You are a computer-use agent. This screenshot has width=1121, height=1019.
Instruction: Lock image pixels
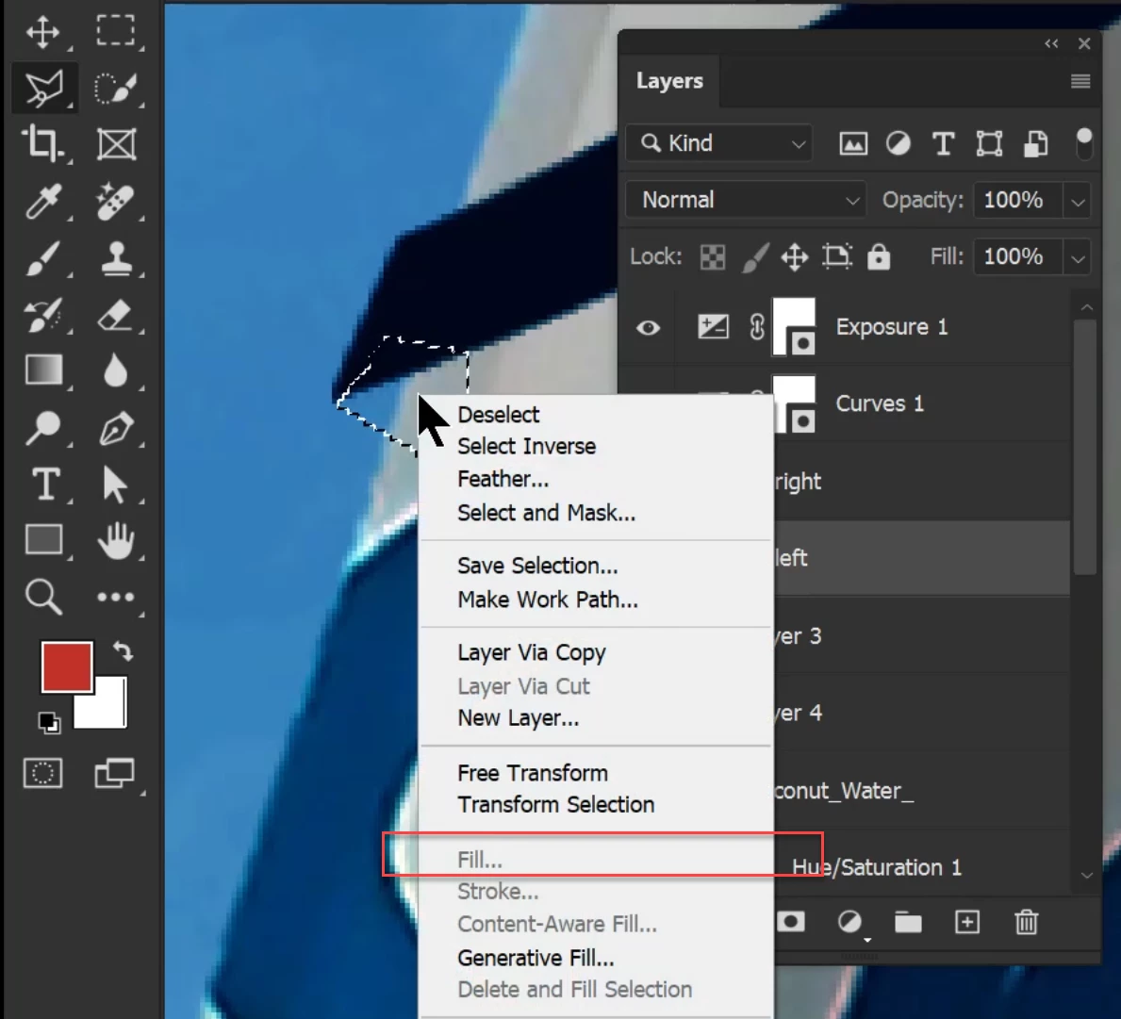tap(754, 257)
